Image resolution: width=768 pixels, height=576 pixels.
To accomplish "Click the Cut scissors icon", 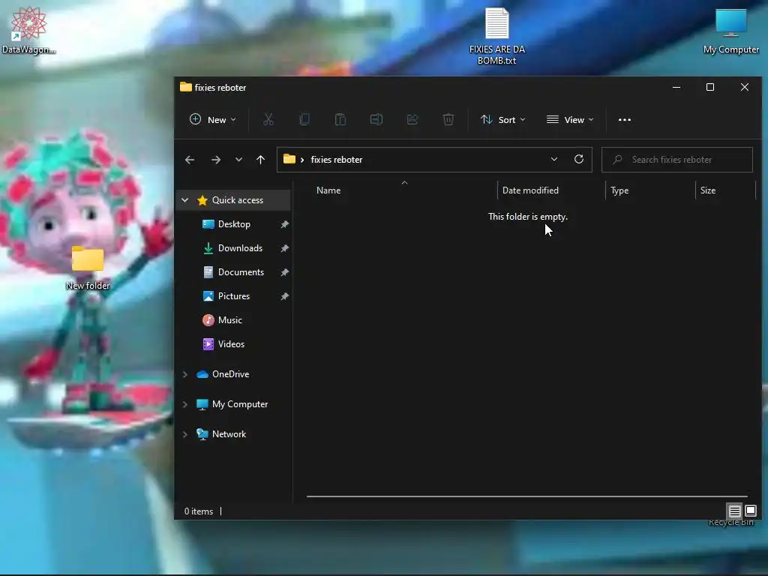I will pyautogui.click(x=268, y=119).
